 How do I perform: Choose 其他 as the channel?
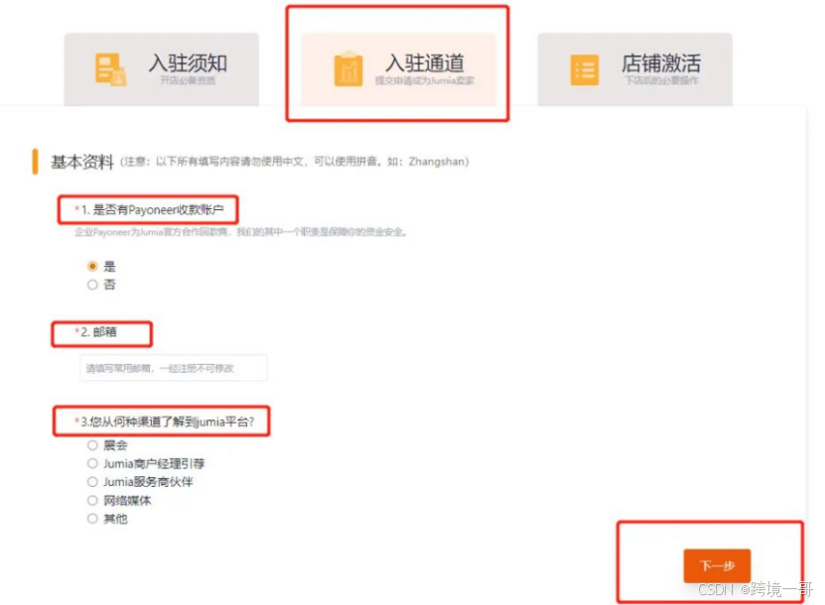[x=92, y=519]
